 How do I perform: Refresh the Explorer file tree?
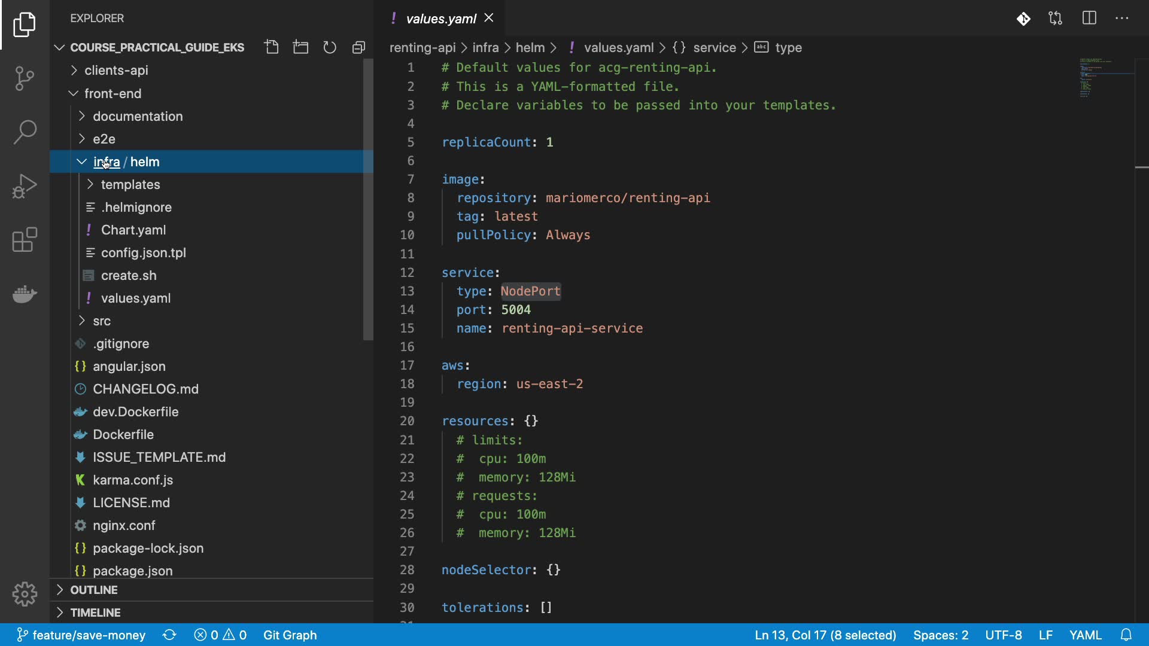(330, 47)
